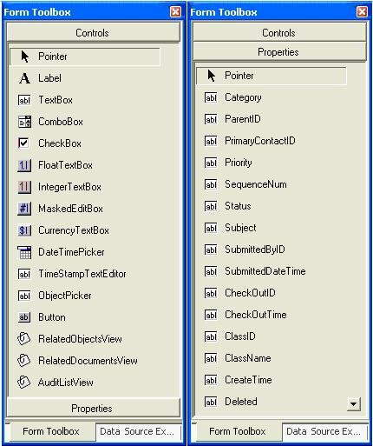The image size is (373, 446).
Task: Select the FloatTextBox control icon
Action: [24, 165]
